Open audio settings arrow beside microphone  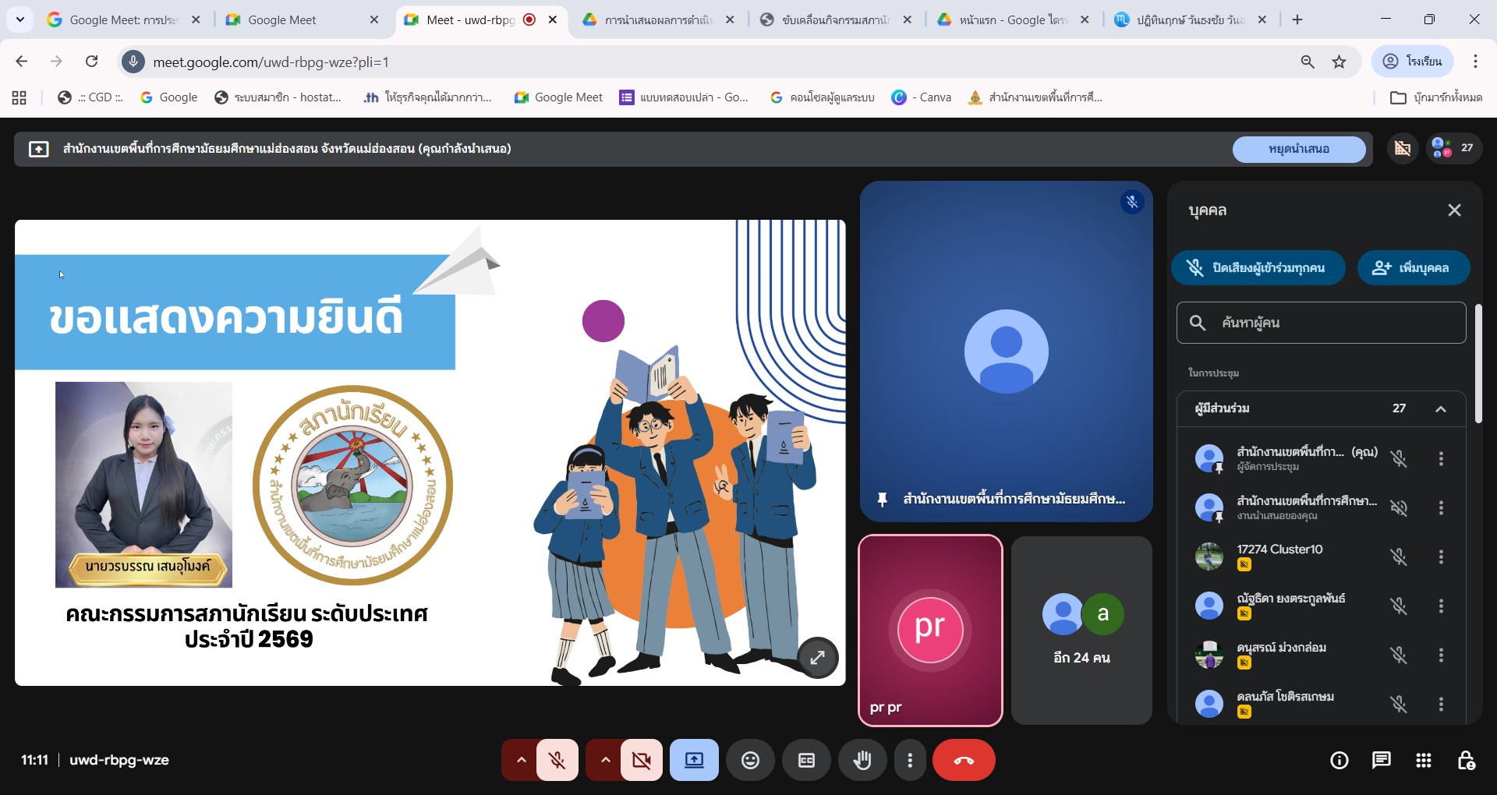tap(521, 760)
